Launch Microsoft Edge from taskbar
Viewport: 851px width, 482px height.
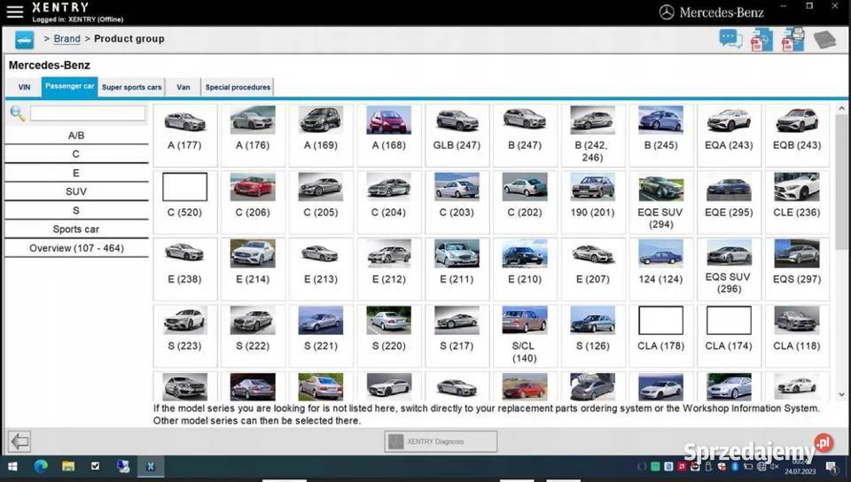tap(41, 466)
